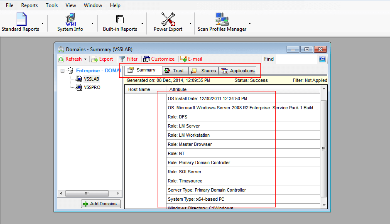Select the VSSPRO domain computer icon
Screen dimensions: 390x224
tap(79, 87)
